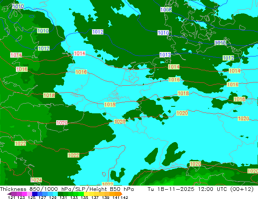Click legend value 127

coord(42,197)
